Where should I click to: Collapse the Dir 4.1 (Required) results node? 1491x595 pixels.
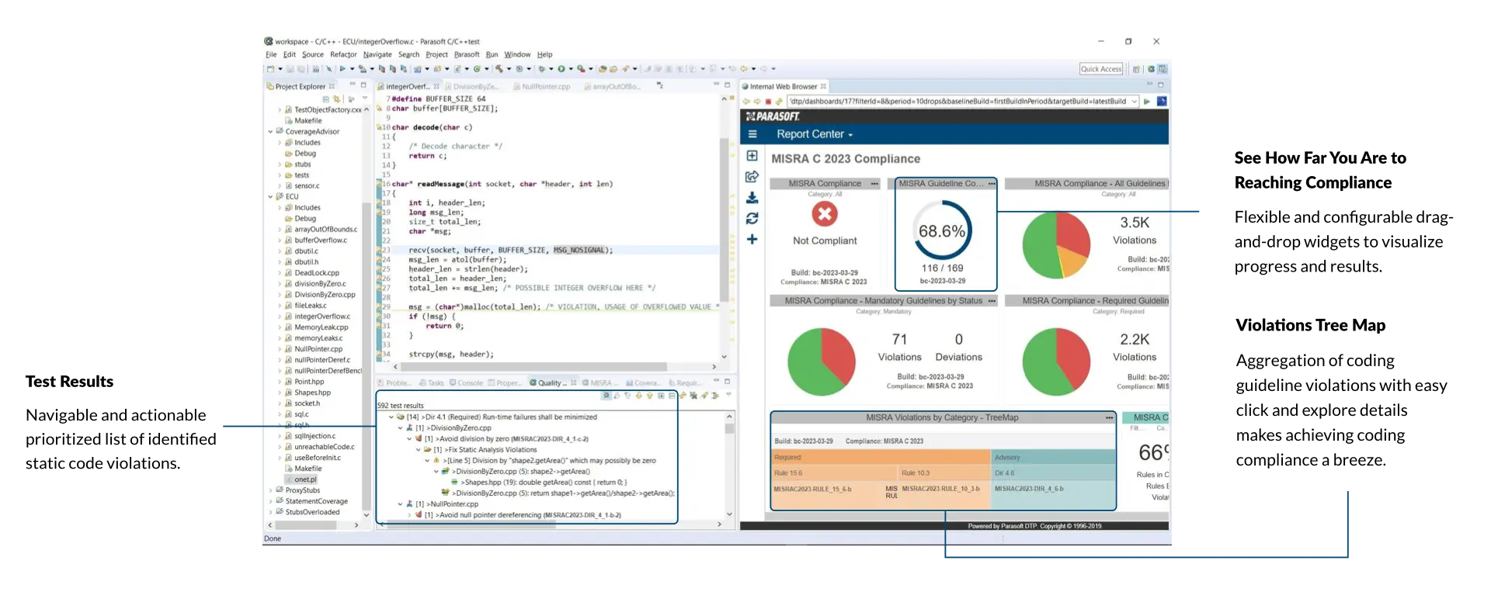coord(391,417)
